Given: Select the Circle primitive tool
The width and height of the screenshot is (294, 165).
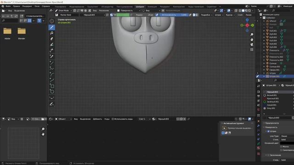Looking at the screenshot, I should [52, 92].
